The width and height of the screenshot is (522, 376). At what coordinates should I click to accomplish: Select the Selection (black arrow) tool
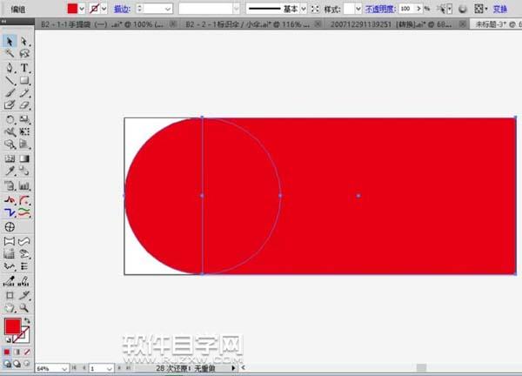coord(10,41)
